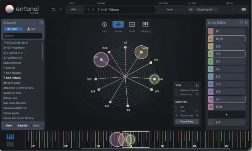Select the EDO snapping option
This screenshot has height=151, width=252.
coord(176,111)
